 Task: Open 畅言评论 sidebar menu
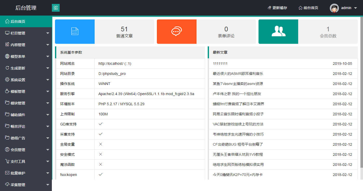tap(26, 126)
